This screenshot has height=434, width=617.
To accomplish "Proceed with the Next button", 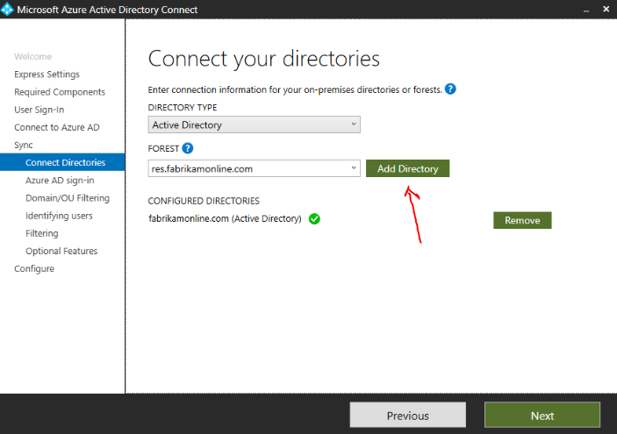I will click(542, 415).
